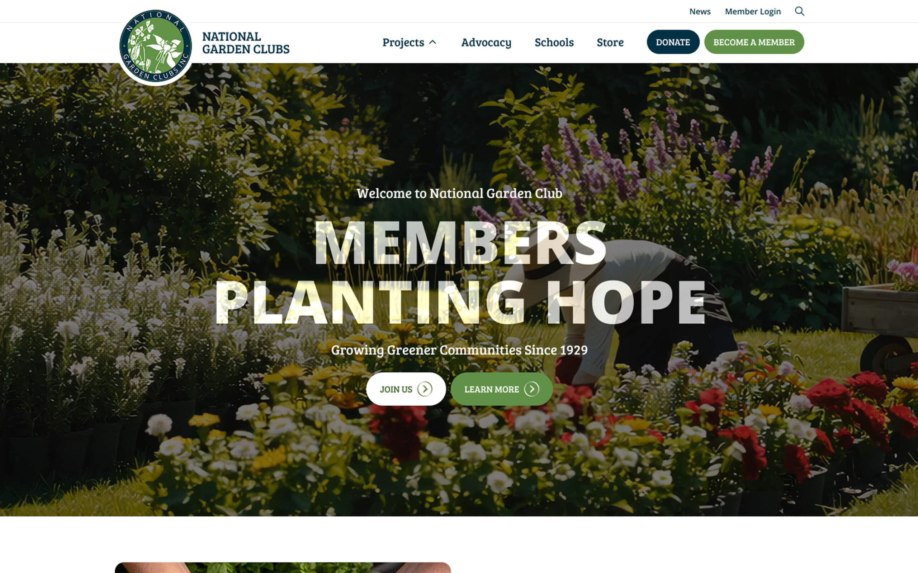The image size is (918, 573).
Task: Open the Projects dropdown menu
Action: [403, 42]
